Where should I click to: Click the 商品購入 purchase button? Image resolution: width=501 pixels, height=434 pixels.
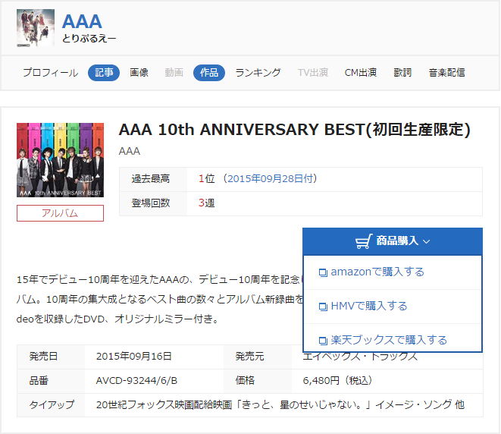tap(393, 241)
